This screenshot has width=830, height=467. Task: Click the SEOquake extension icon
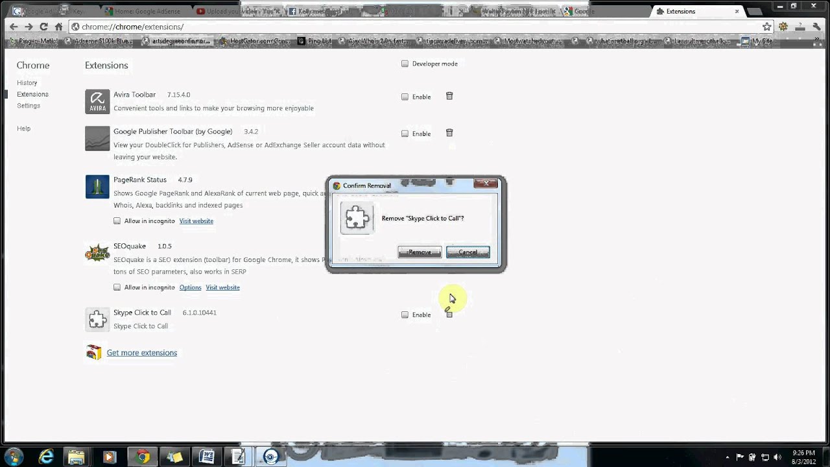(x=97, y=253)
